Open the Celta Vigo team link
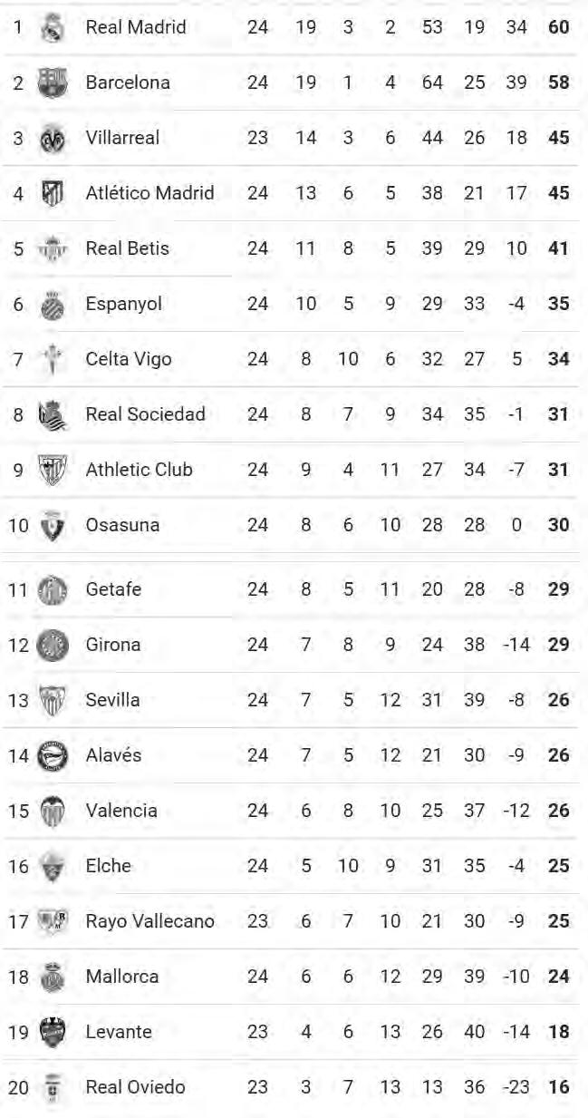Screen dimensions: 588x1118 (x=128, y=359)
